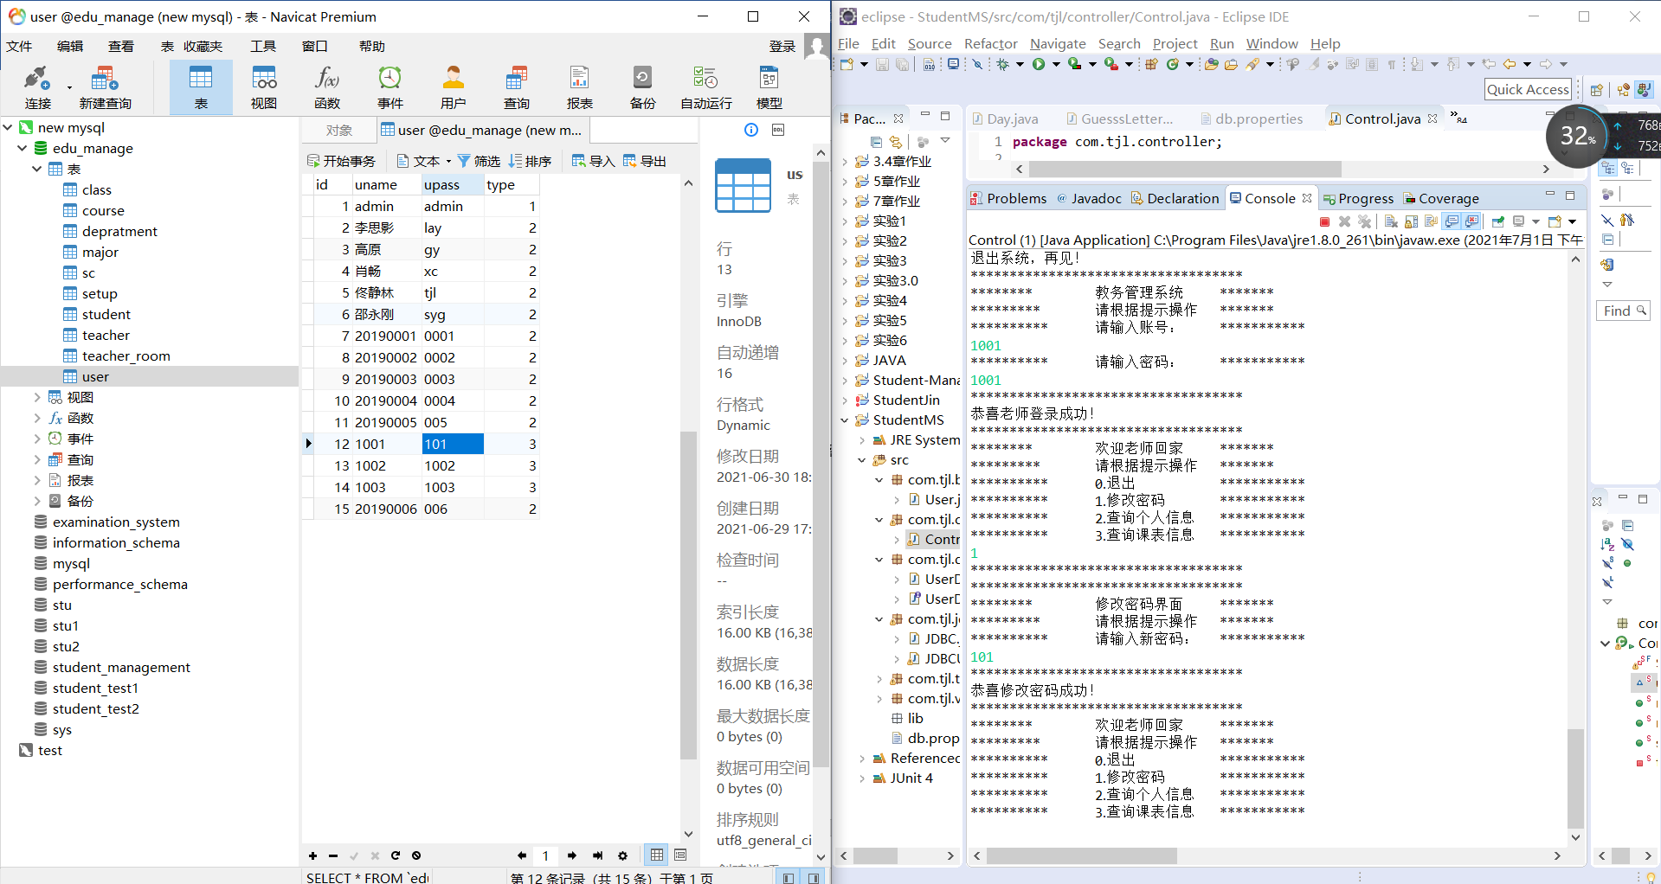The image size is (1661, 884).
Task: Click the refresh records icon
Action: coord(396,855)
